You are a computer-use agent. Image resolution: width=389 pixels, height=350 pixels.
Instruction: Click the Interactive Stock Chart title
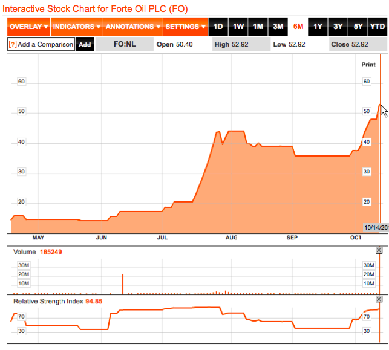[95, 9]
